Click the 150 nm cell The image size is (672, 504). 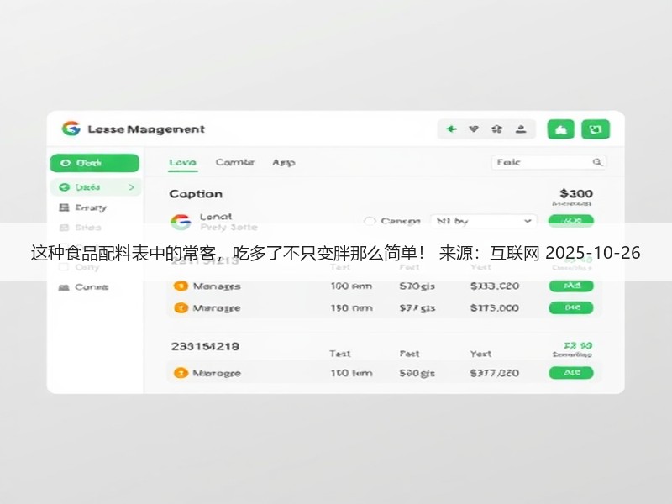point(351,307)
